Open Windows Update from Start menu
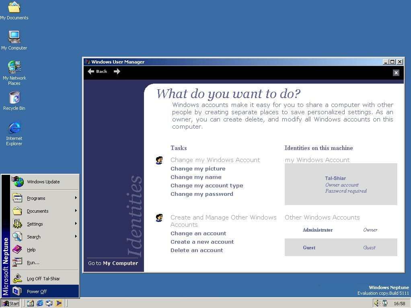 (x=43, y=182)
